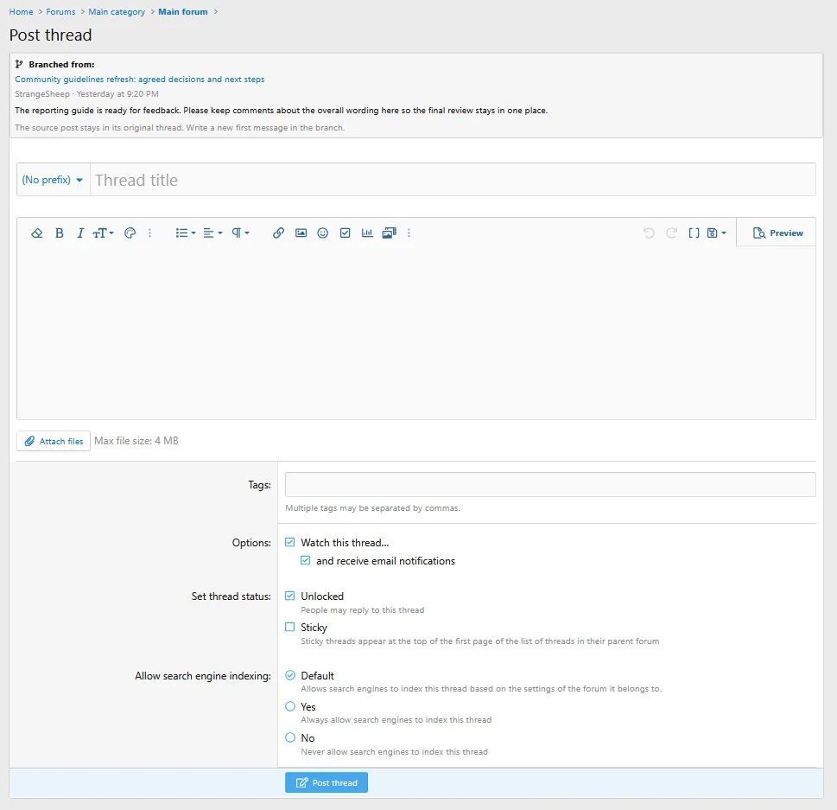The height and width of the screenshot is (810, 837).
Task: Insert a link with the chain icon
Action: pyautogui.click(x=278, y=233)
